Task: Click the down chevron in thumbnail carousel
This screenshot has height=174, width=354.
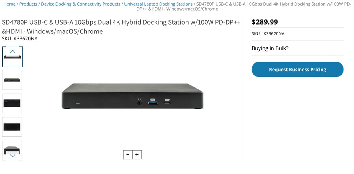Action: 12,156
